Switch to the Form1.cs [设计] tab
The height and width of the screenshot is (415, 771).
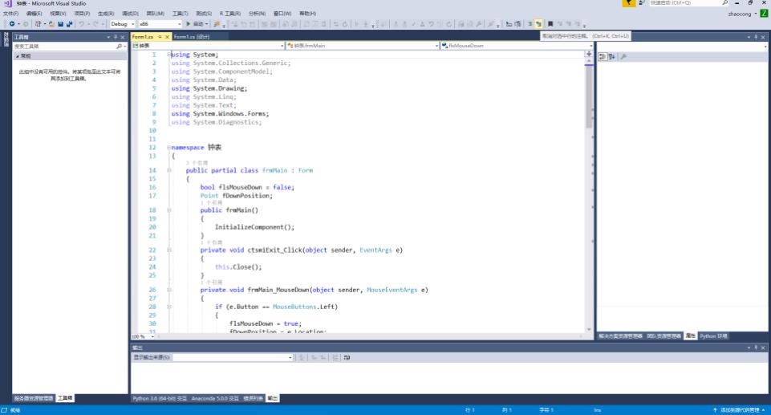pos(191,37)
